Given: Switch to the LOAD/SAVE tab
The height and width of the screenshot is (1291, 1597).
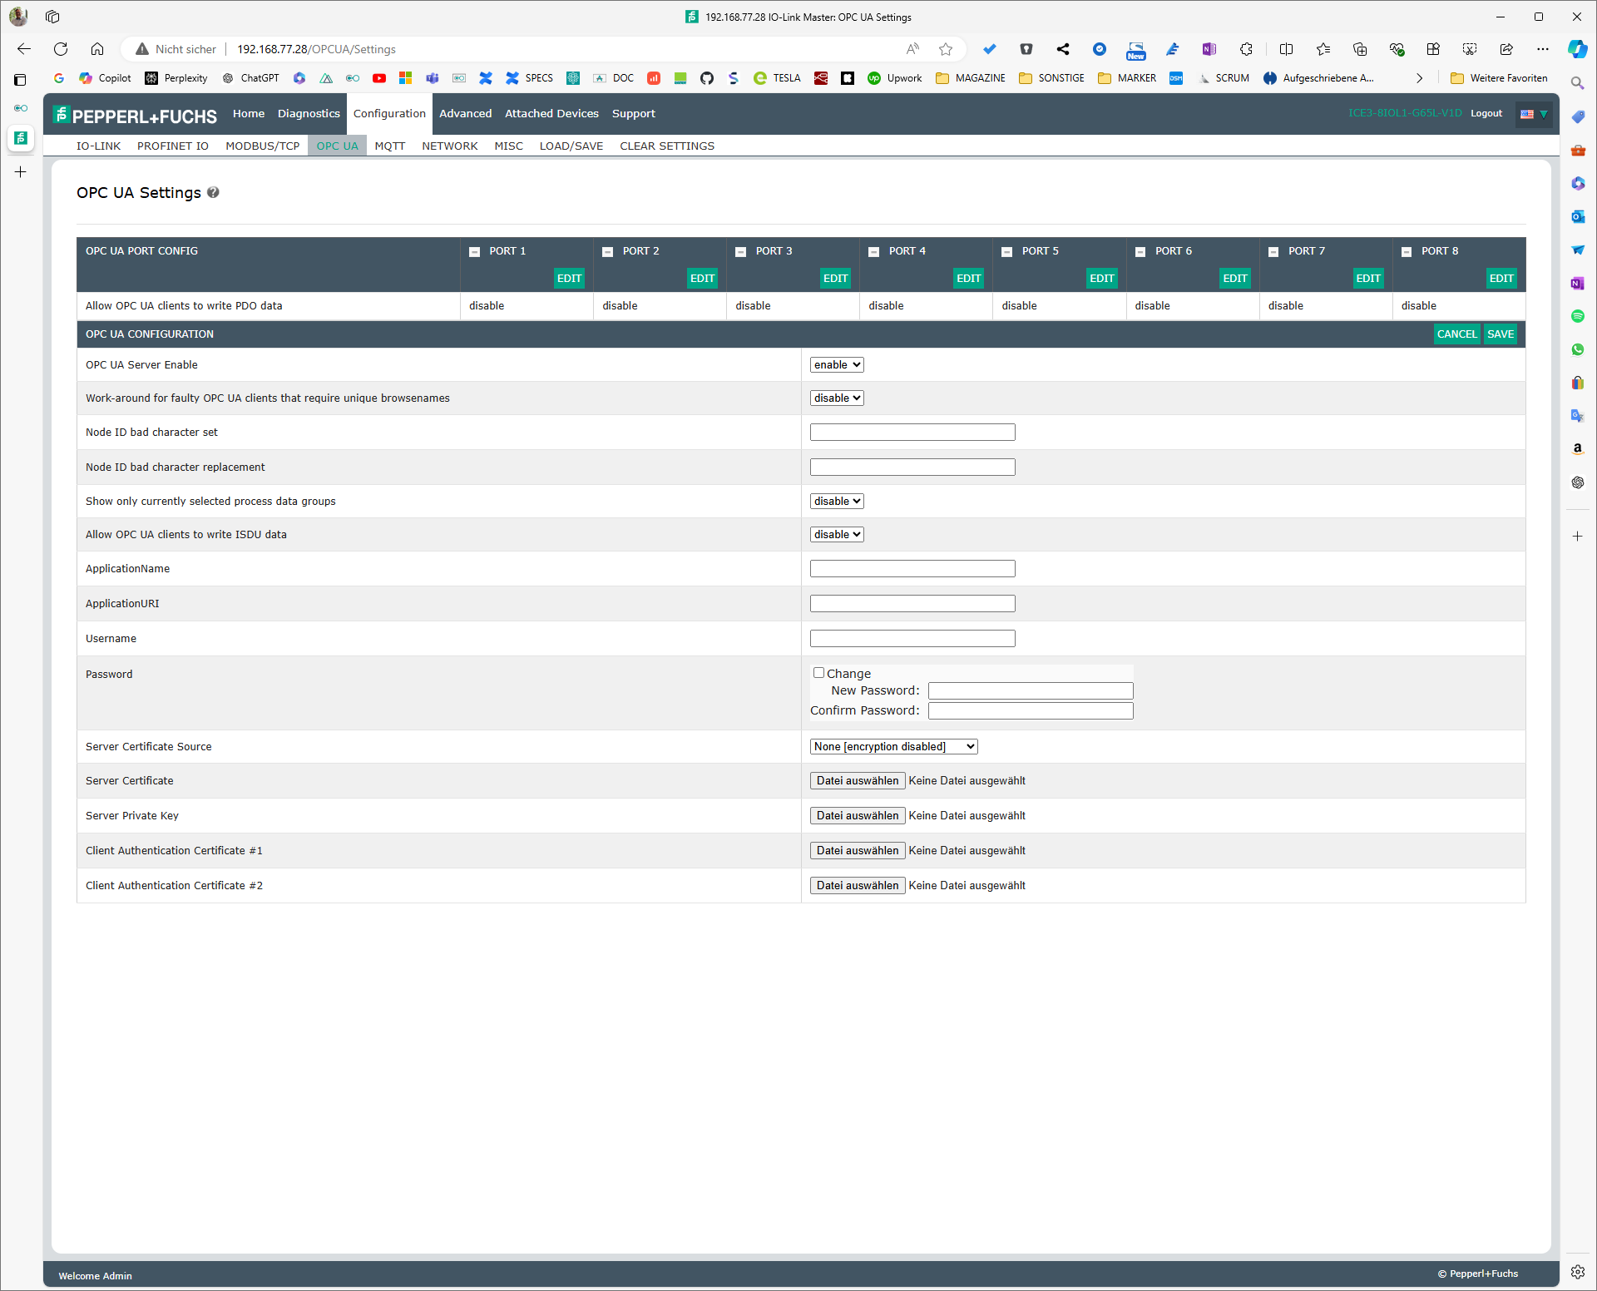Looking at the screenshot, I should pyautogui.click(x=571, y=146).
